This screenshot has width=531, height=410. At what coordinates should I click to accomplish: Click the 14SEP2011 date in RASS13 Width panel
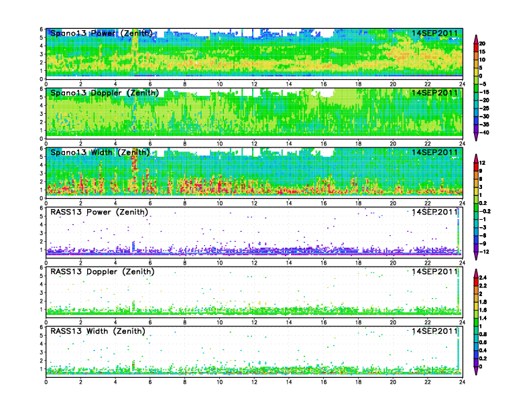tap(435, 332)
